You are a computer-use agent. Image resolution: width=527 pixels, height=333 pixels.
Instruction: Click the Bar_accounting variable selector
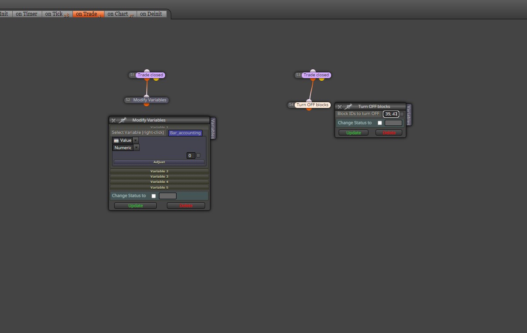[185, 133]
